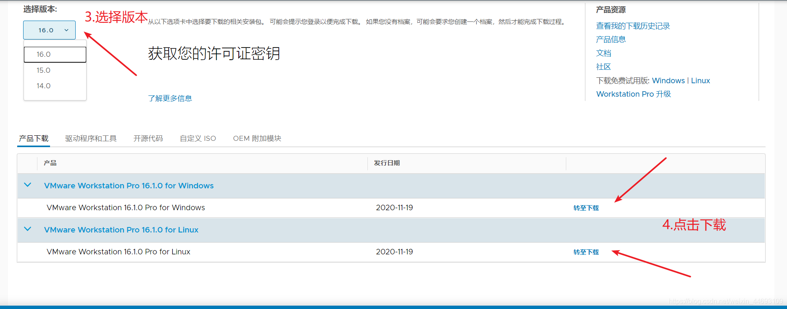The width and height of the screenshot is (787, 309).
Task: Select the VMware Workstation 16.1.0 Pro for Linux row text
Action: [x=119, y=252]
